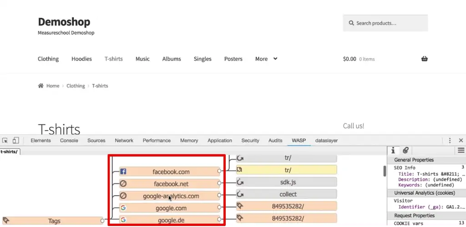Click the Universal Analytics (cookies) header
Screen dimensions: 466x227
click(426, 193)
